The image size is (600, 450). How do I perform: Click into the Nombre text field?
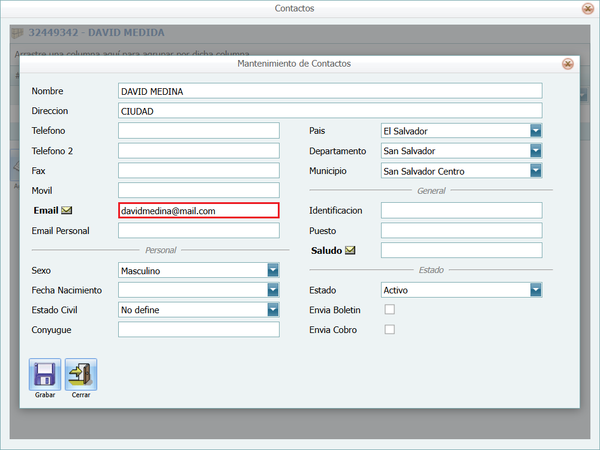tap(330, 91)
